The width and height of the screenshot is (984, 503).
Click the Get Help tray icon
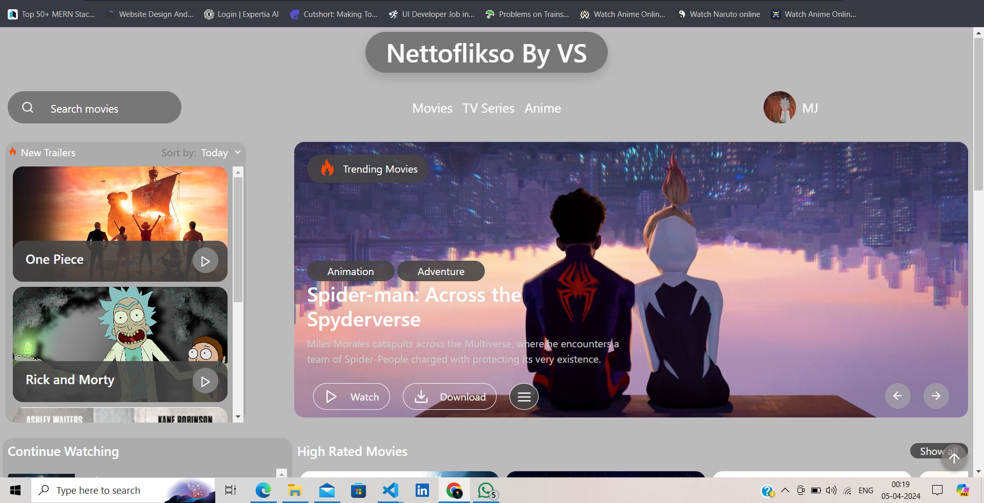pyautogui.click(x=767, y=491)
